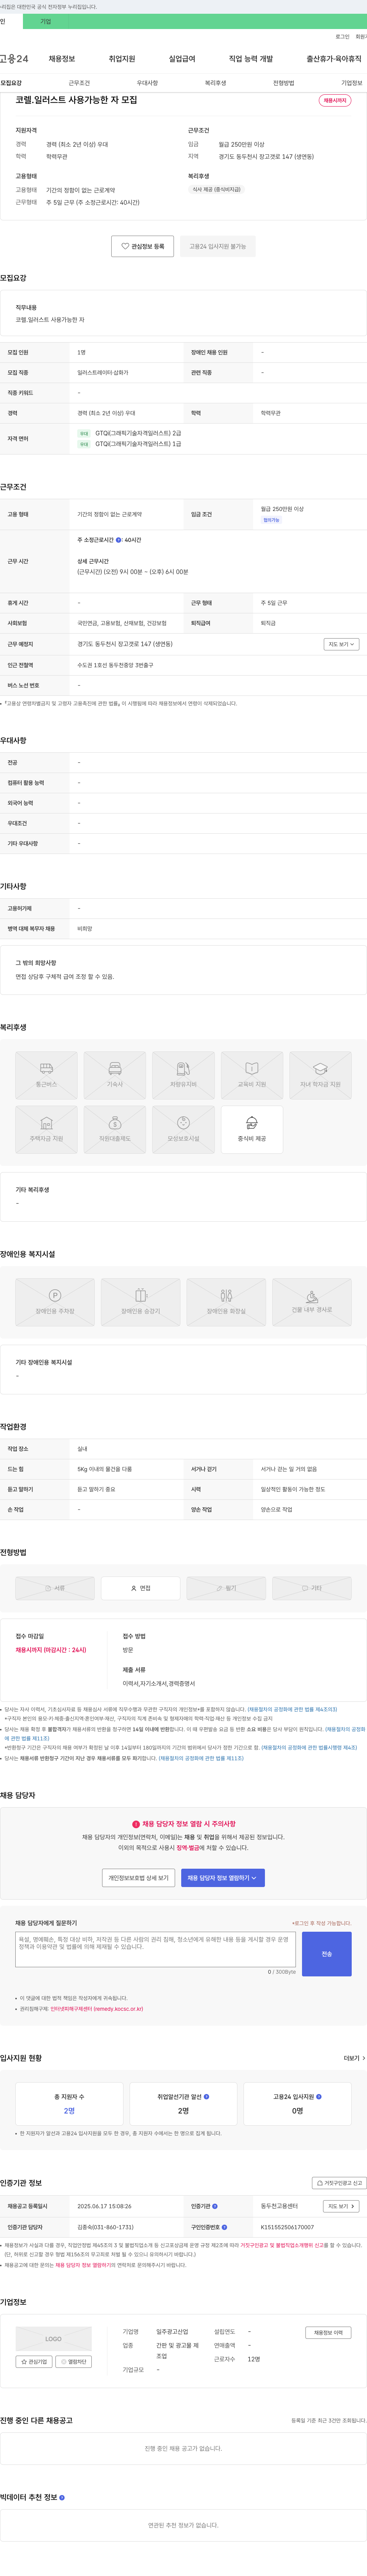Select the green 기업 tab at top
This screenshot has width=367, height=2576.
click(45, 21)
